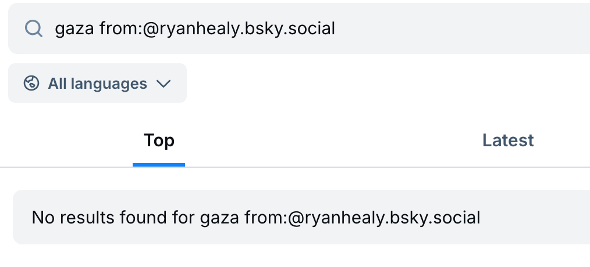Click "No results found for" phrase

click(x=113, y=218)
